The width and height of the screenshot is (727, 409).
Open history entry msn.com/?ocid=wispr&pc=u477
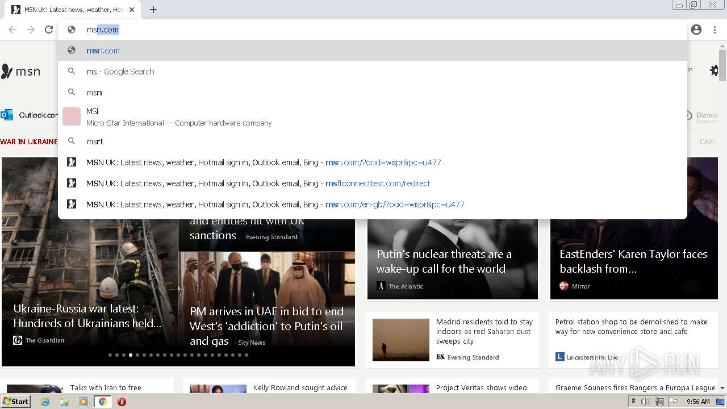coord(373,162)
